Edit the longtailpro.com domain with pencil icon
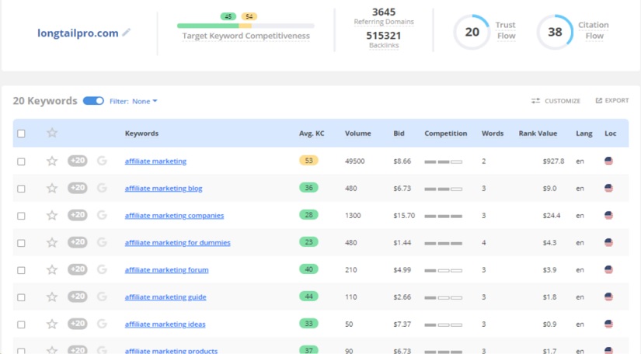641x354 pixels. coord(127,33)
